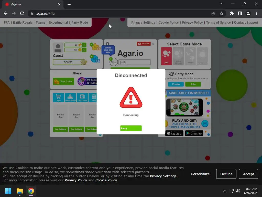This screenshot has width=262, height=197.
Task: Activate the 3X mass boost
Action: (95, 59)
